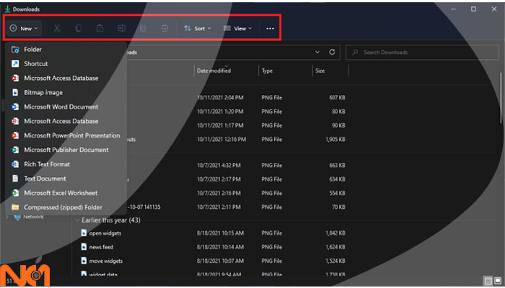The width and height of the screenshot is (505, 288).
Task: Select the row sized 70 KB
Action: click(x=338, y=207)
